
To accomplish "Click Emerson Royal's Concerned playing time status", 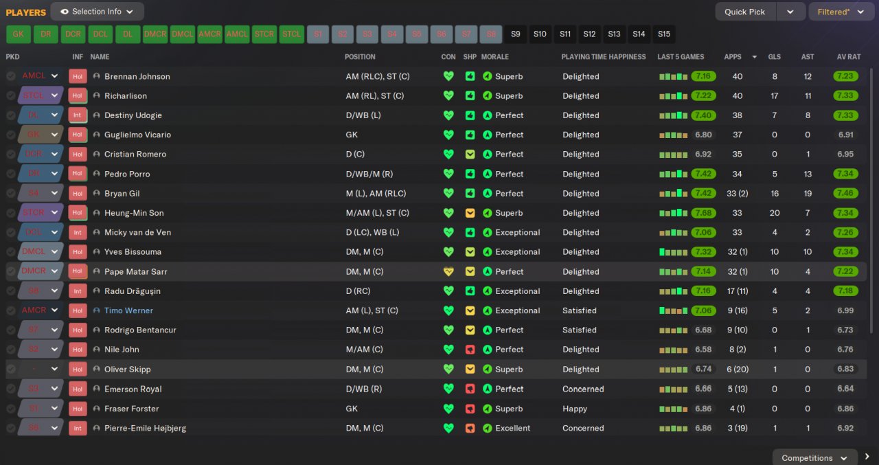I will coord(583,389).
